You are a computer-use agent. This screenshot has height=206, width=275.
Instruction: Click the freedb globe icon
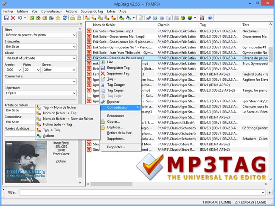point(183,18)
